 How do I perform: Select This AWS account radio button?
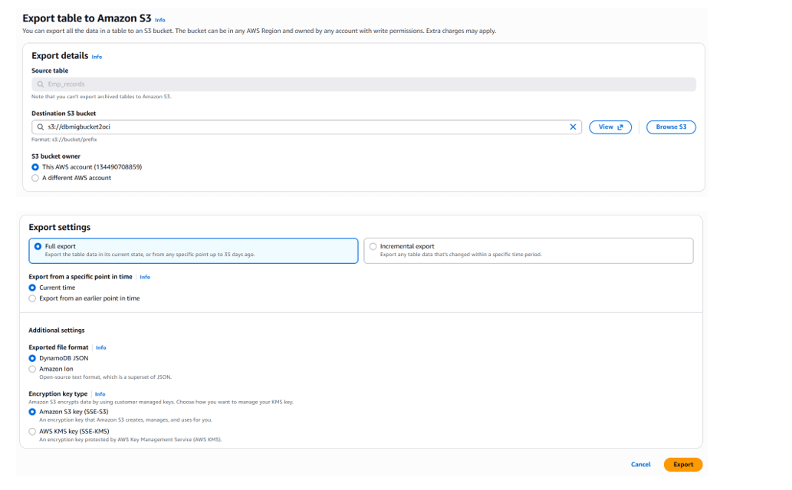(35, 167)
